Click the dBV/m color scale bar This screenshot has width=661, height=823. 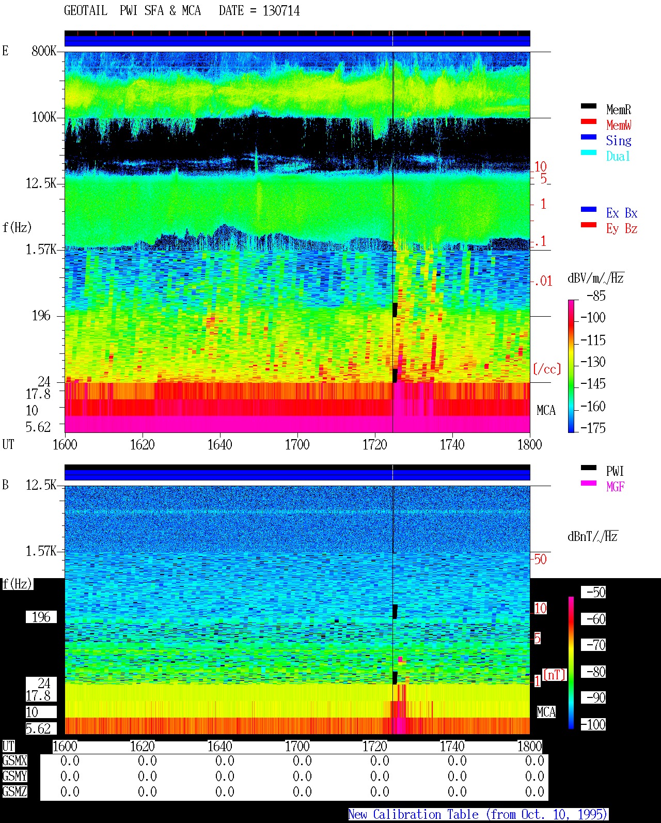(x=571, y=366)
